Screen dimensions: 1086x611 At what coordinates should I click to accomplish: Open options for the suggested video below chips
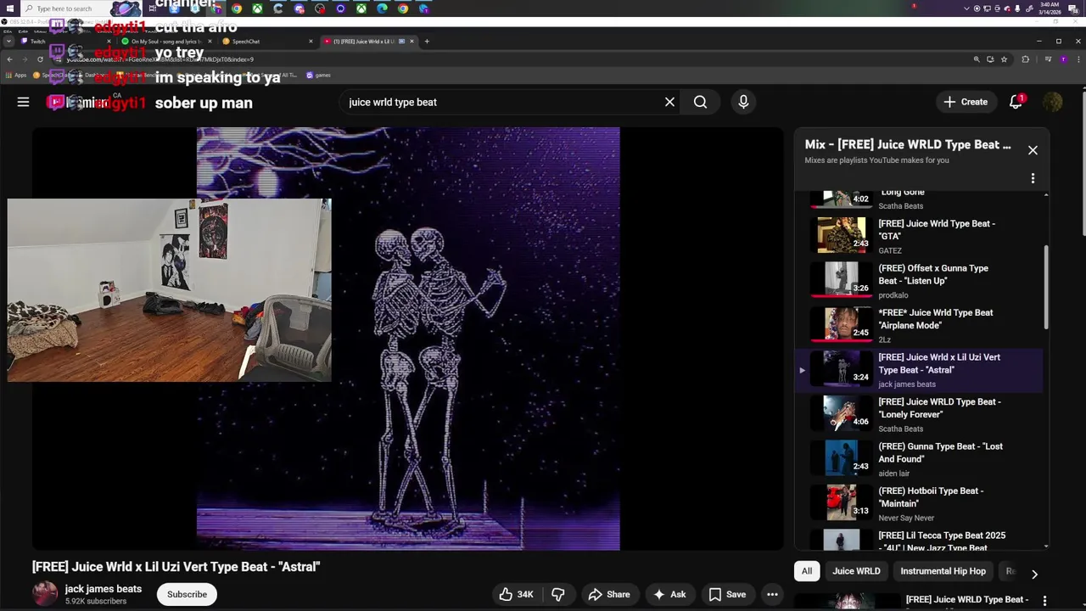(1044, 599)
